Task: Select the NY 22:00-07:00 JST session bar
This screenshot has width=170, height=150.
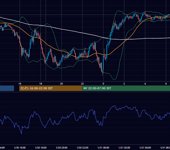Action: coord(126,88)
